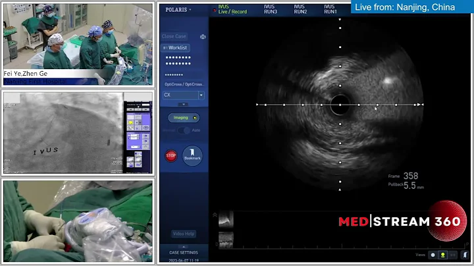Select cross-section only view icon

pos(433,255)
